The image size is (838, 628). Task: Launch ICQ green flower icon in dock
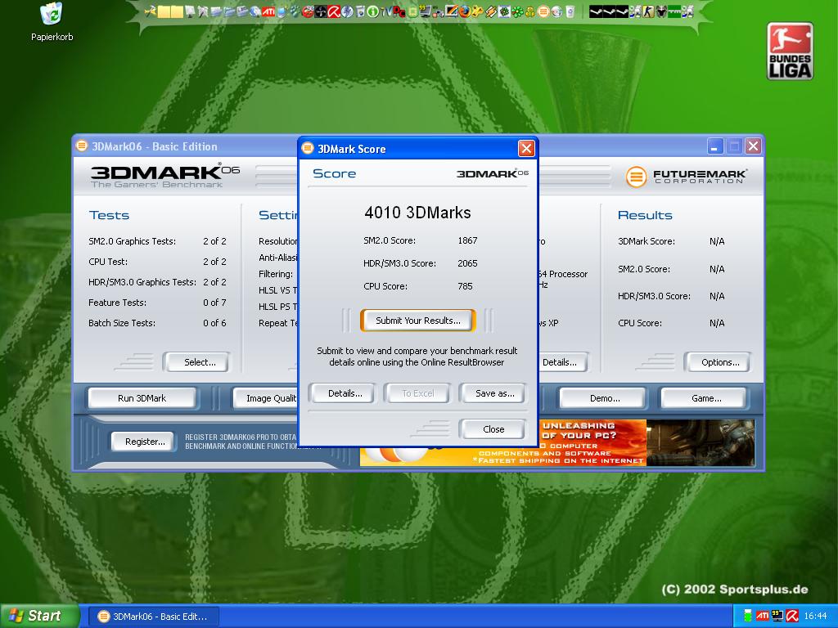pos(517,11)
